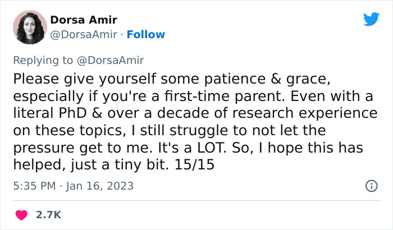This screenshot has width=393, height=230.
Task: Open Dorsa Amir's profile photo
Action: click(x=29, y=27)
